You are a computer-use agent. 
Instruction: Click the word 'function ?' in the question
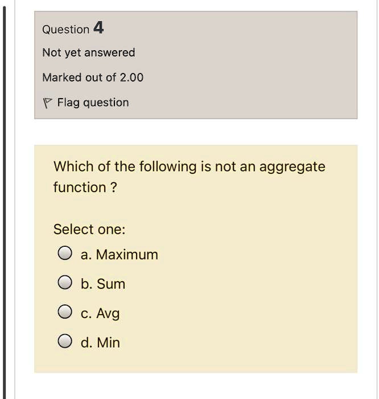pyautogui.click(x=85, y=188)
